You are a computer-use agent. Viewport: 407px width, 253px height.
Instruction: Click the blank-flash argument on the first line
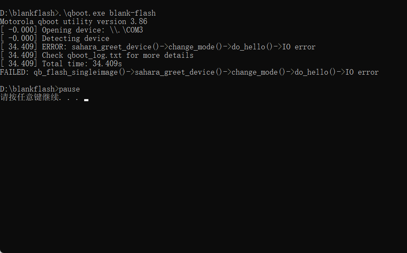point(132,13)
